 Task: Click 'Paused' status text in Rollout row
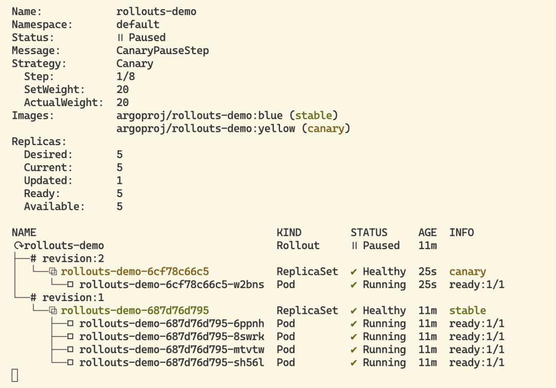(381, 245)
